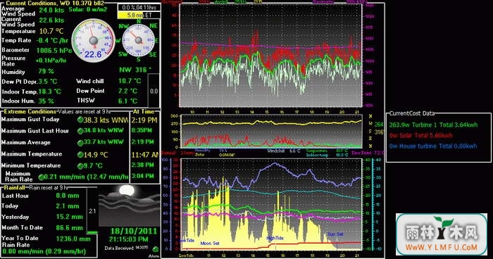Click the red Solar Total 5.60kwh line
493x259 pixels.
(x=420, y=135)
